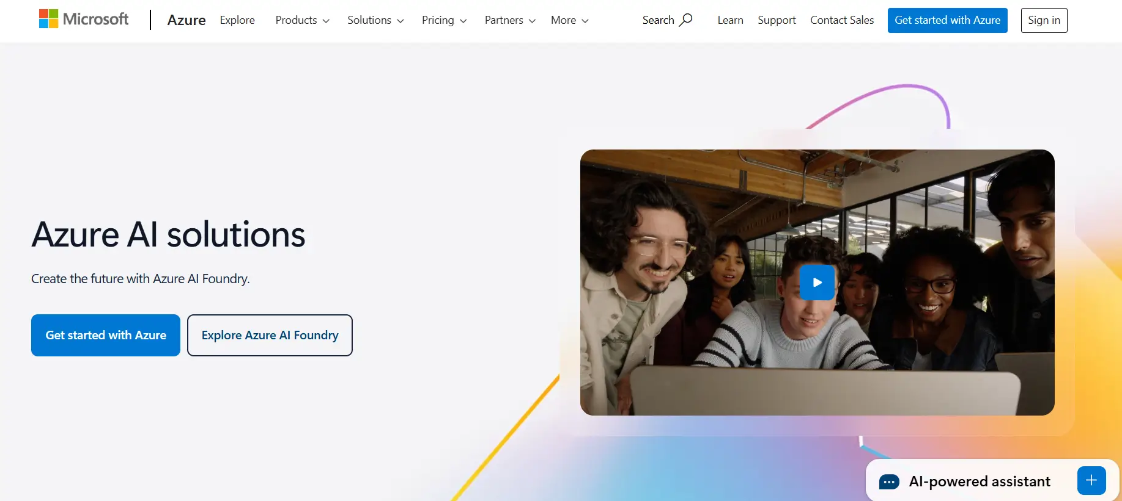Click the chat bubble assistant icon
Screen dimensions: 1122x501
888,482
